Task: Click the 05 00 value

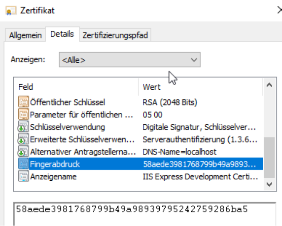Action: click(x=153, y=115)
